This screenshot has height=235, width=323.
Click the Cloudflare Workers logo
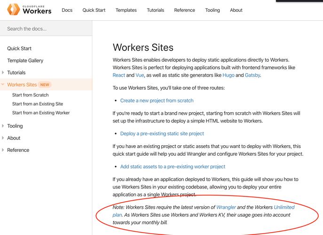coord(29,9)
